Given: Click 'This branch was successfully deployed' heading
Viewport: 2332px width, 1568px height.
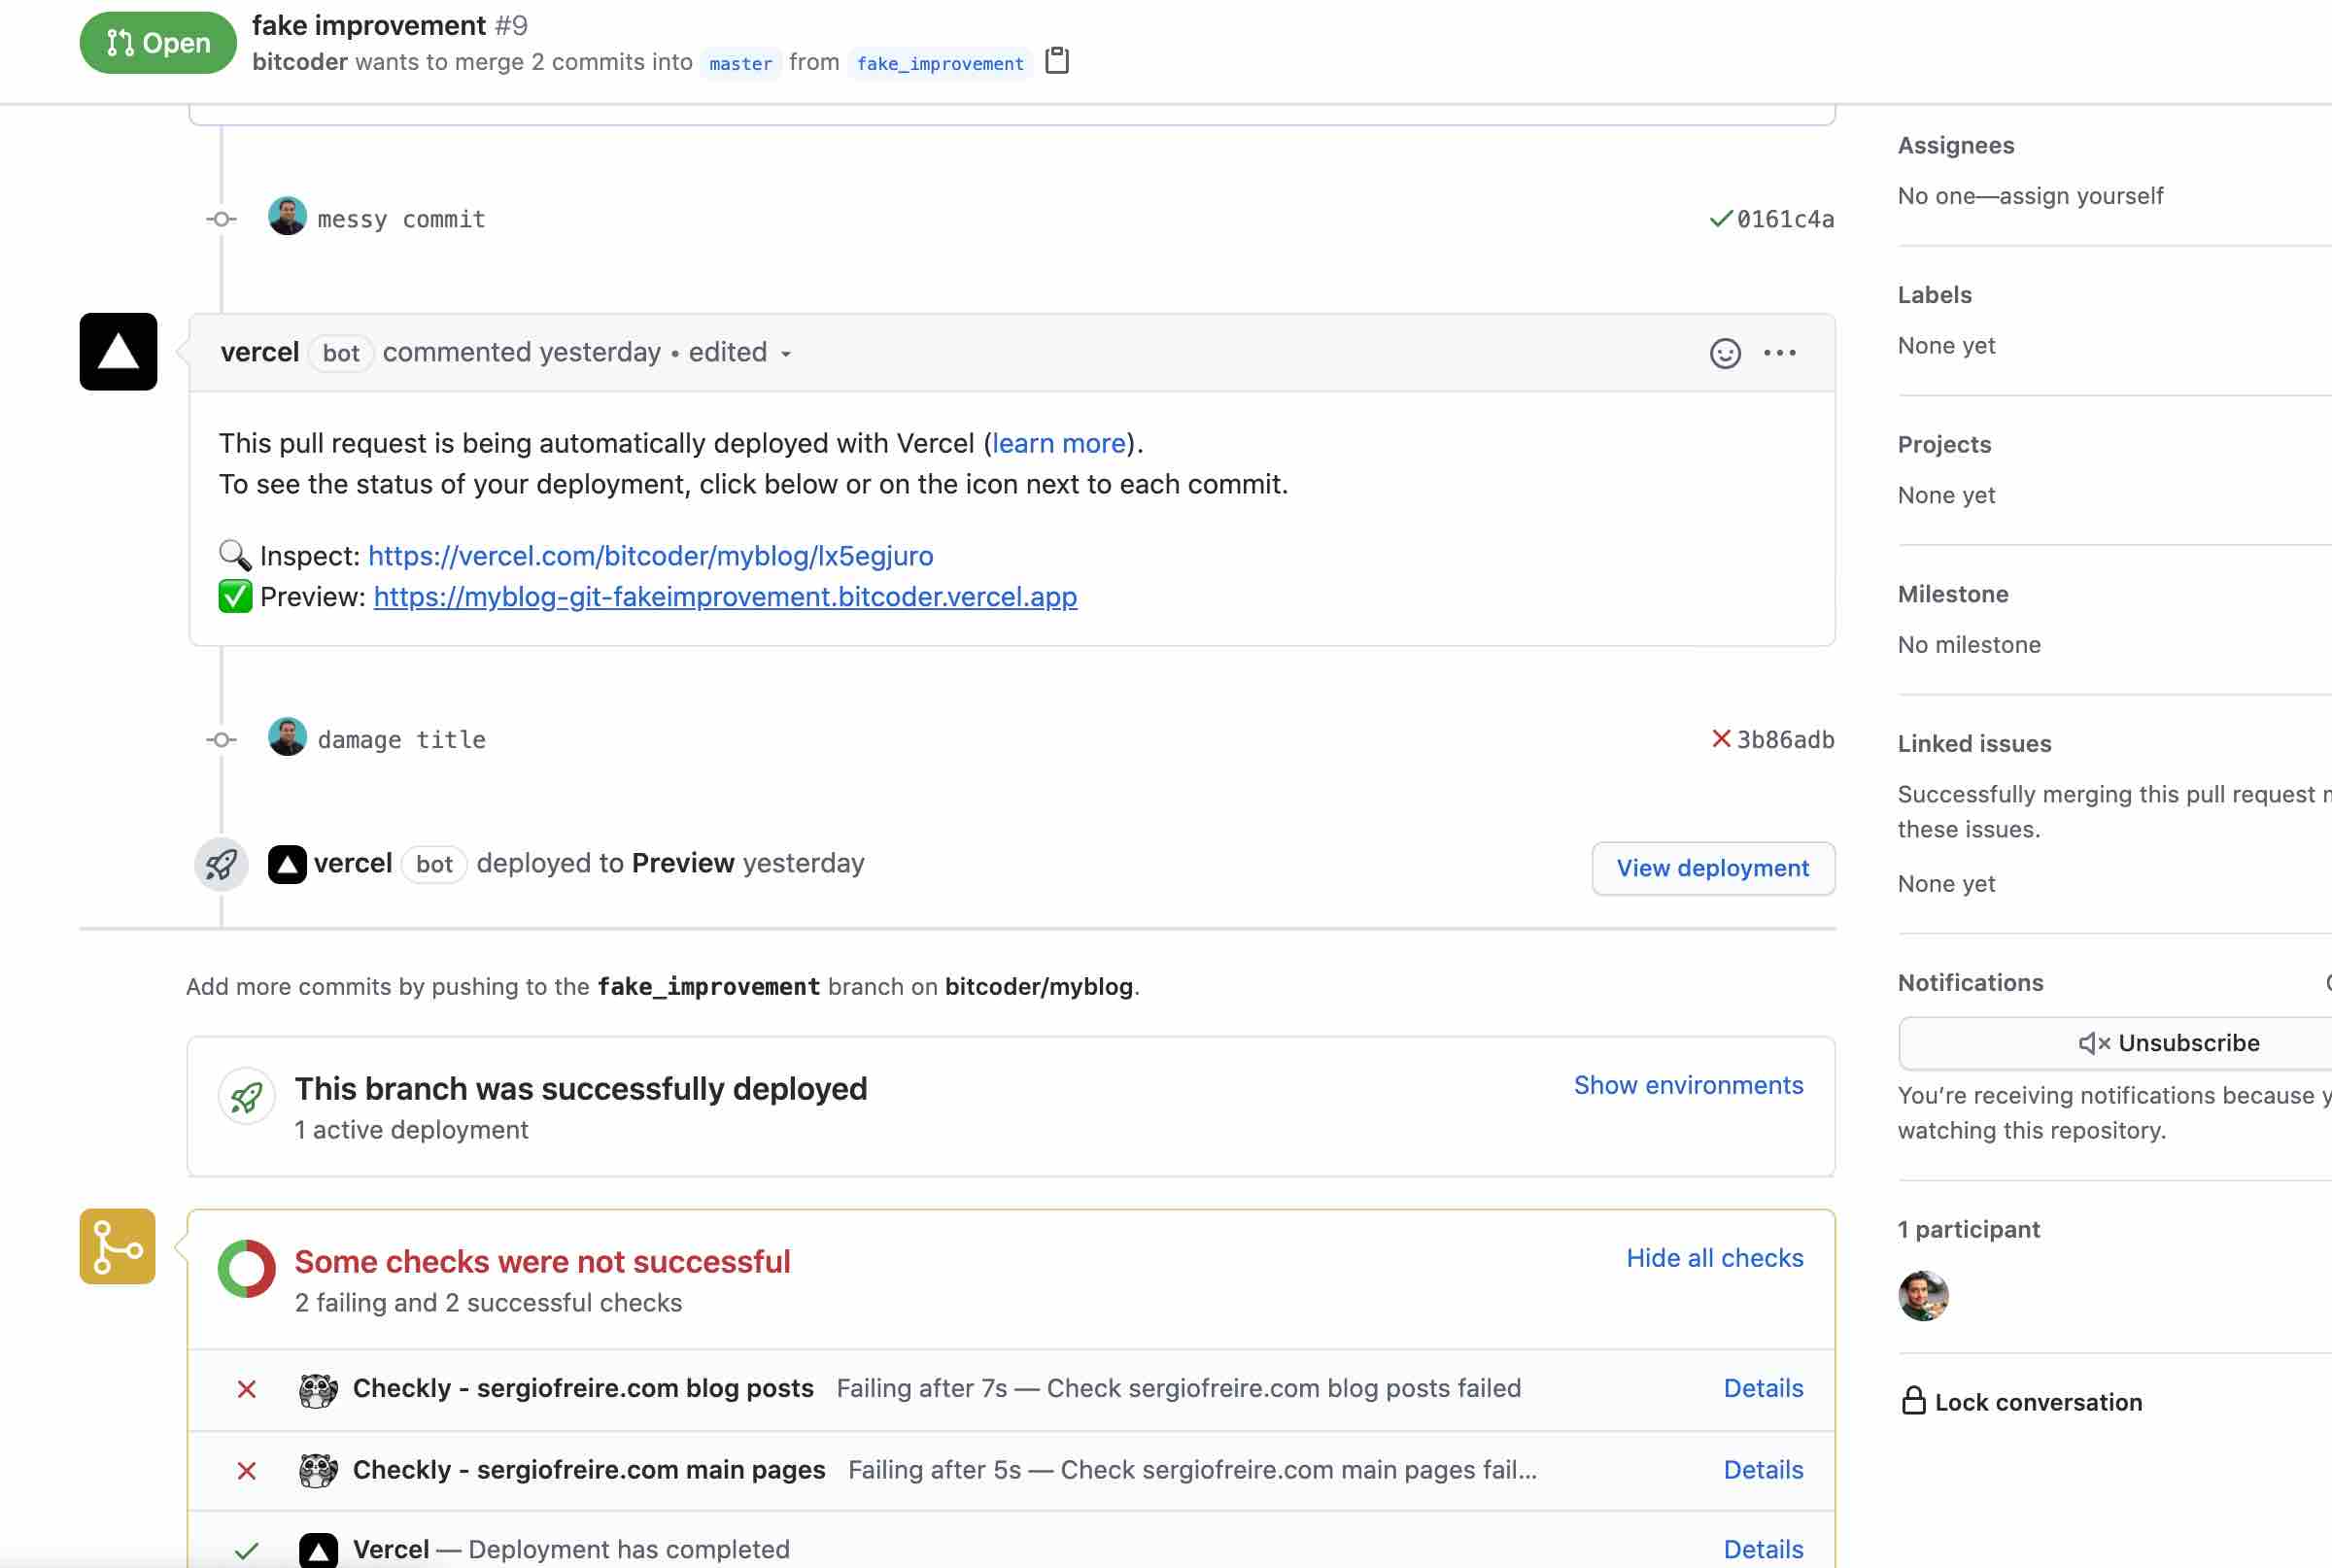Looking at the screenshot, I should pos(580,1089).
